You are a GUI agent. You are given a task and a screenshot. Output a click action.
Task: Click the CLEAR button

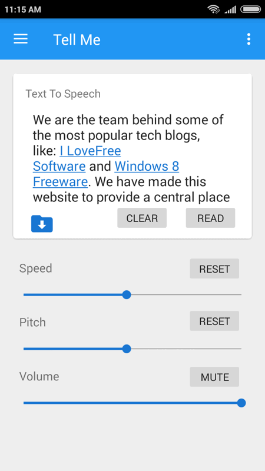click(142, 218)
